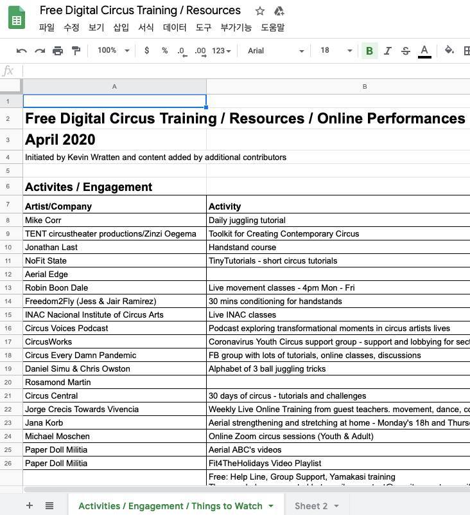Select the 'Circus Voices Podcast' cell
This screenshot has height=515, width=470.
pos(114,328)
